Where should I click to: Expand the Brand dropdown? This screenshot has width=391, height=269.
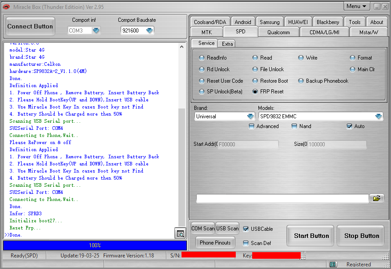tap(250, 116)
